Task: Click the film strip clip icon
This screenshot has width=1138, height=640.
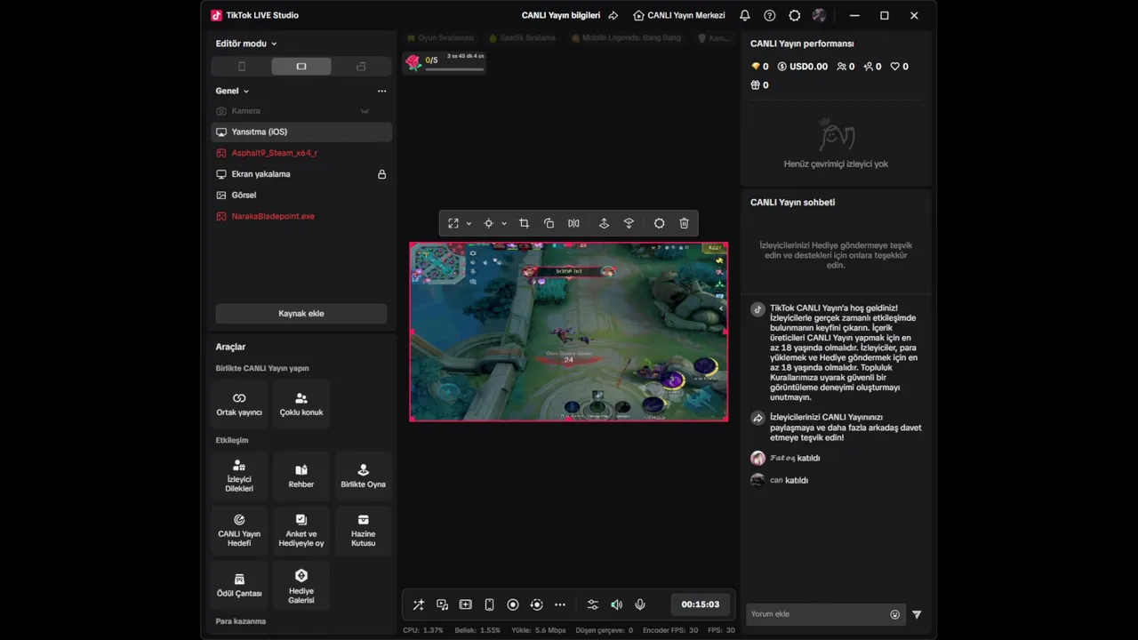Action: click(x=465, y=604)
